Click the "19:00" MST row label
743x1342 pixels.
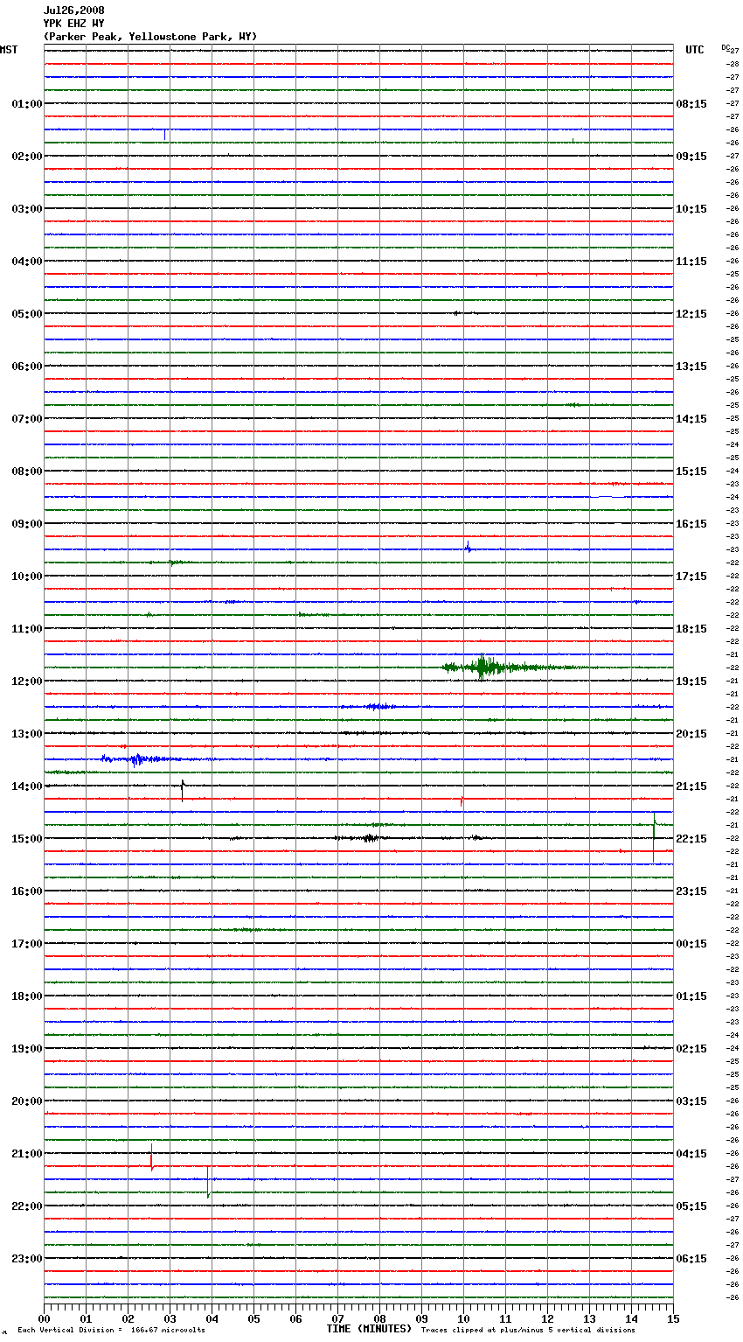click(x=27, y=1049)
